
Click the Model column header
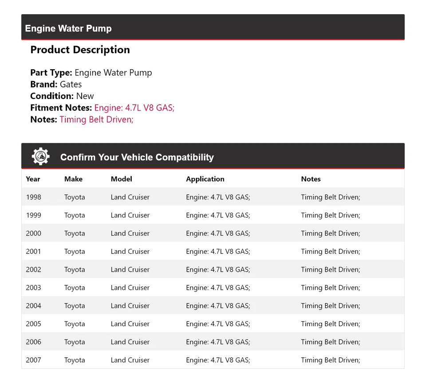[x=121, y=179]
